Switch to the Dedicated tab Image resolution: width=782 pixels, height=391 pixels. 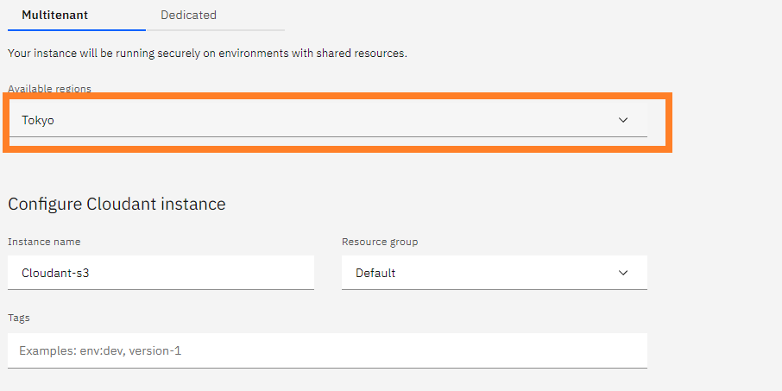(188, 15)
